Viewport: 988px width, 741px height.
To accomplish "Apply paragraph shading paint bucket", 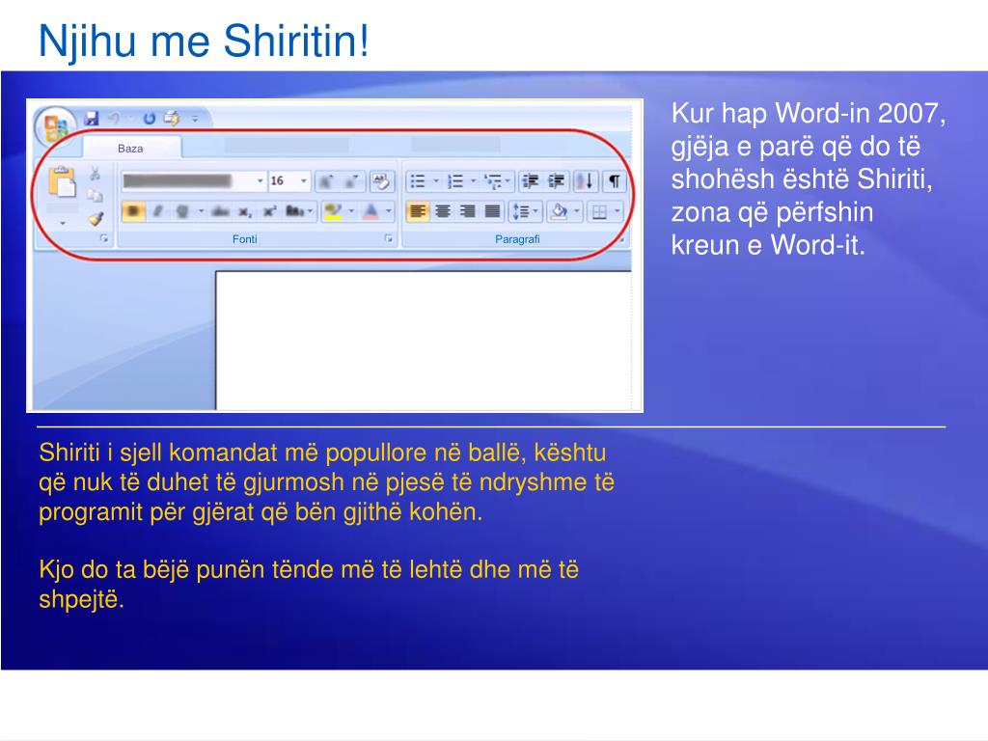I will pos(559,211).
